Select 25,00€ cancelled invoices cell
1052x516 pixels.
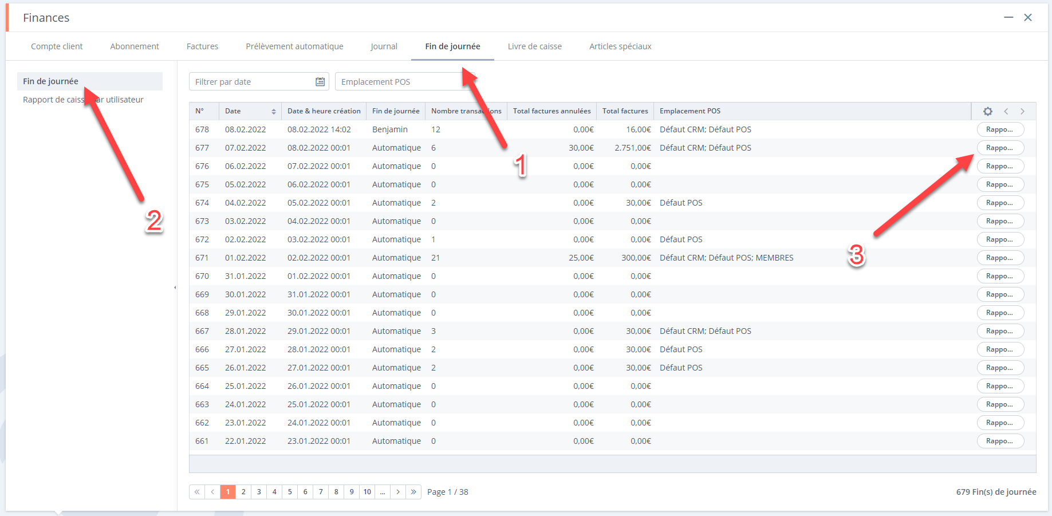click(581, 258)
